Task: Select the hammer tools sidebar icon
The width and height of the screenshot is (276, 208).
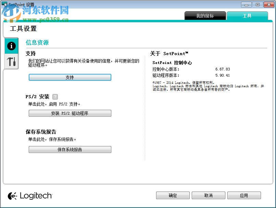Action: (11, 62)
